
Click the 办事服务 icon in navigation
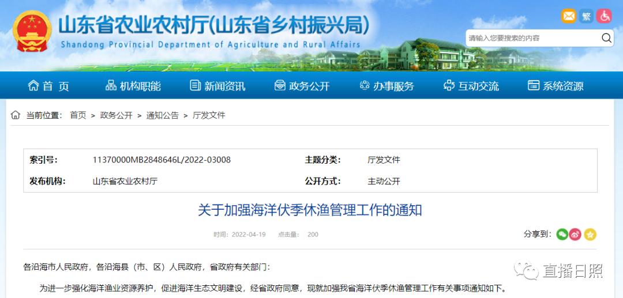[x=365, y=85]
